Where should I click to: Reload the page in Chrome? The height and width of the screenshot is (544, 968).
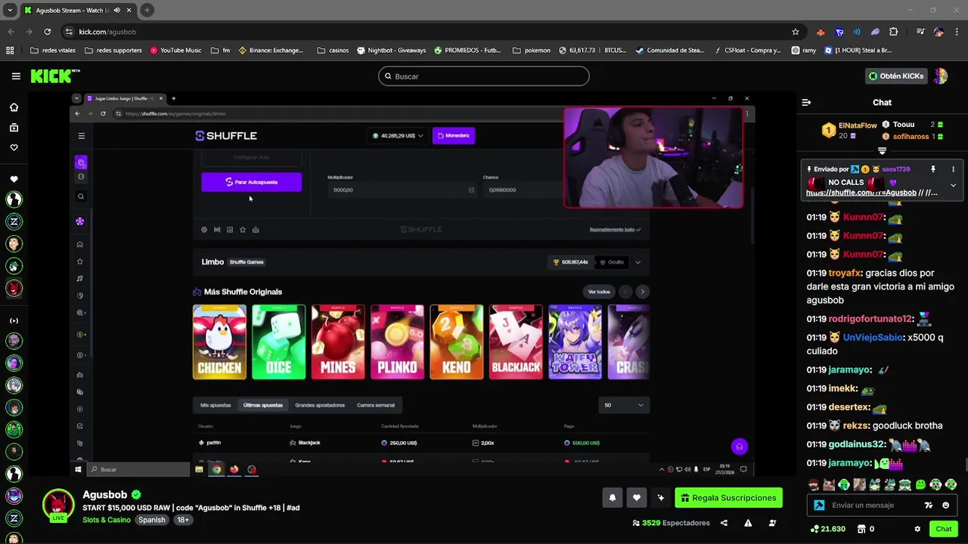point(47,32)
